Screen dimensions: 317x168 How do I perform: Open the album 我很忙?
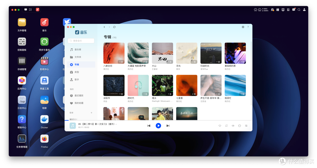tap(235, 85)
